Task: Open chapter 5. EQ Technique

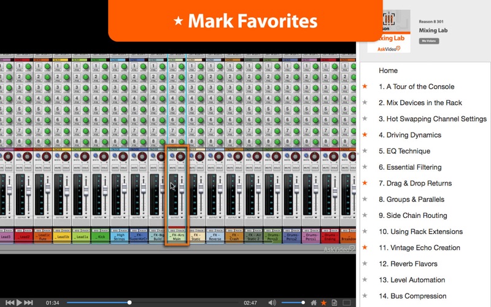Action: 404,151
